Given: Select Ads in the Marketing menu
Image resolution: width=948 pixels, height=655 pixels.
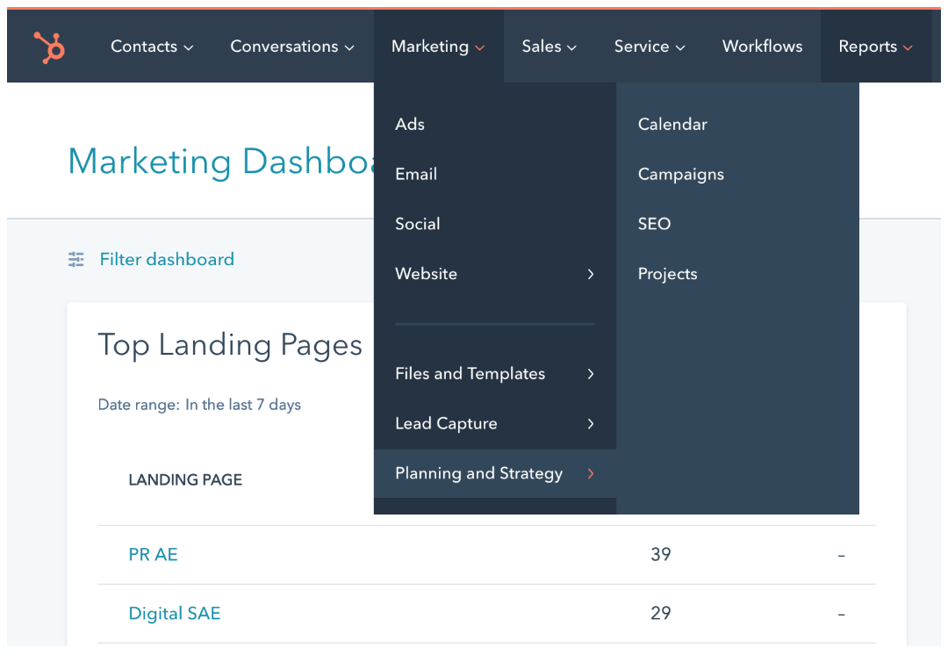Looking at the screenshot, I should pyautogui.click(x=409, y=124).
